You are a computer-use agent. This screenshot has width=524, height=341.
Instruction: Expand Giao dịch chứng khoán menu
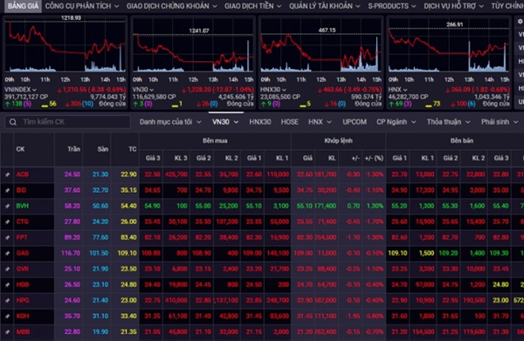[172, 6]
